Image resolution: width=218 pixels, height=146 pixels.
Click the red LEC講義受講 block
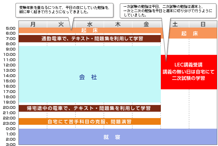(x=189, y=72)
